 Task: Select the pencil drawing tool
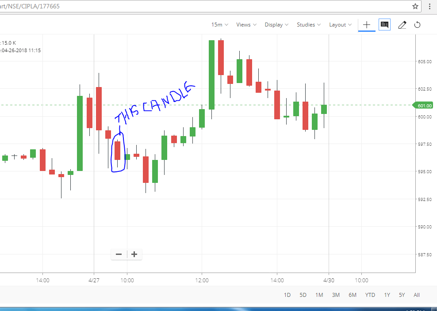pos(402,25)
